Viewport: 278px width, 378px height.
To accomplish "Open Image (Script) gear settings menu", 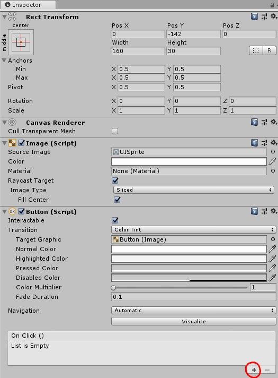I will coord(274,143).
